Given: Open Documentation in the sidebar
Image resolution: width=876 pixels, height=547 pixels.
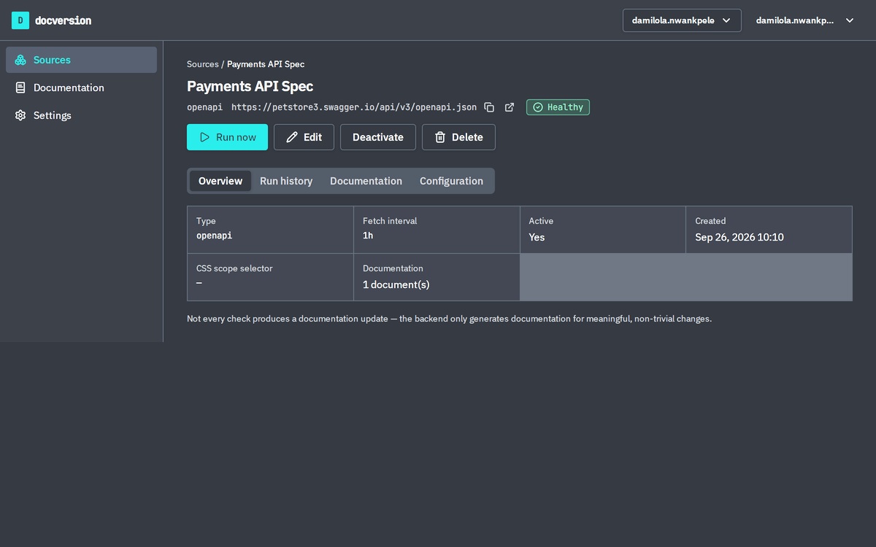Looking at the screenshot, I should point(81,88).
